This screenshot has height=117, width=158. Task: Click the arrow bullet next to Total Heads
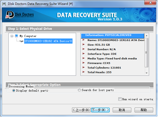pyautogui.click(x=84, y=72)
